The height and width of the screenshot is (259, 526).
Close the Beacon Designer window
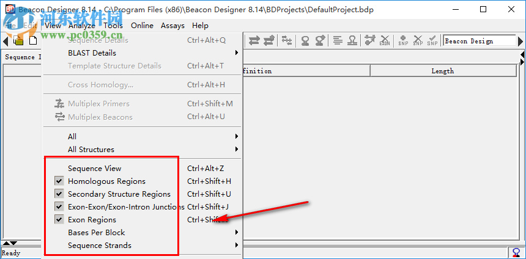point(511,9)
